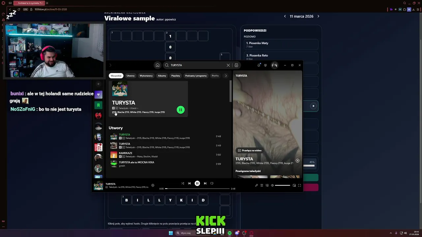Click green pause button on TURYSTA top result
This screenshot has width=422, height=237.
[x=181, y=110]
